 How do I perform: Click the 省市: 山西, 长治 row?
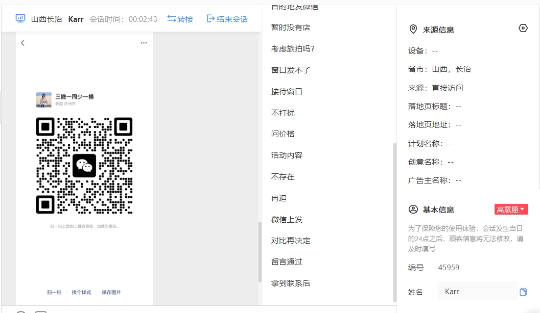(439, 69)
